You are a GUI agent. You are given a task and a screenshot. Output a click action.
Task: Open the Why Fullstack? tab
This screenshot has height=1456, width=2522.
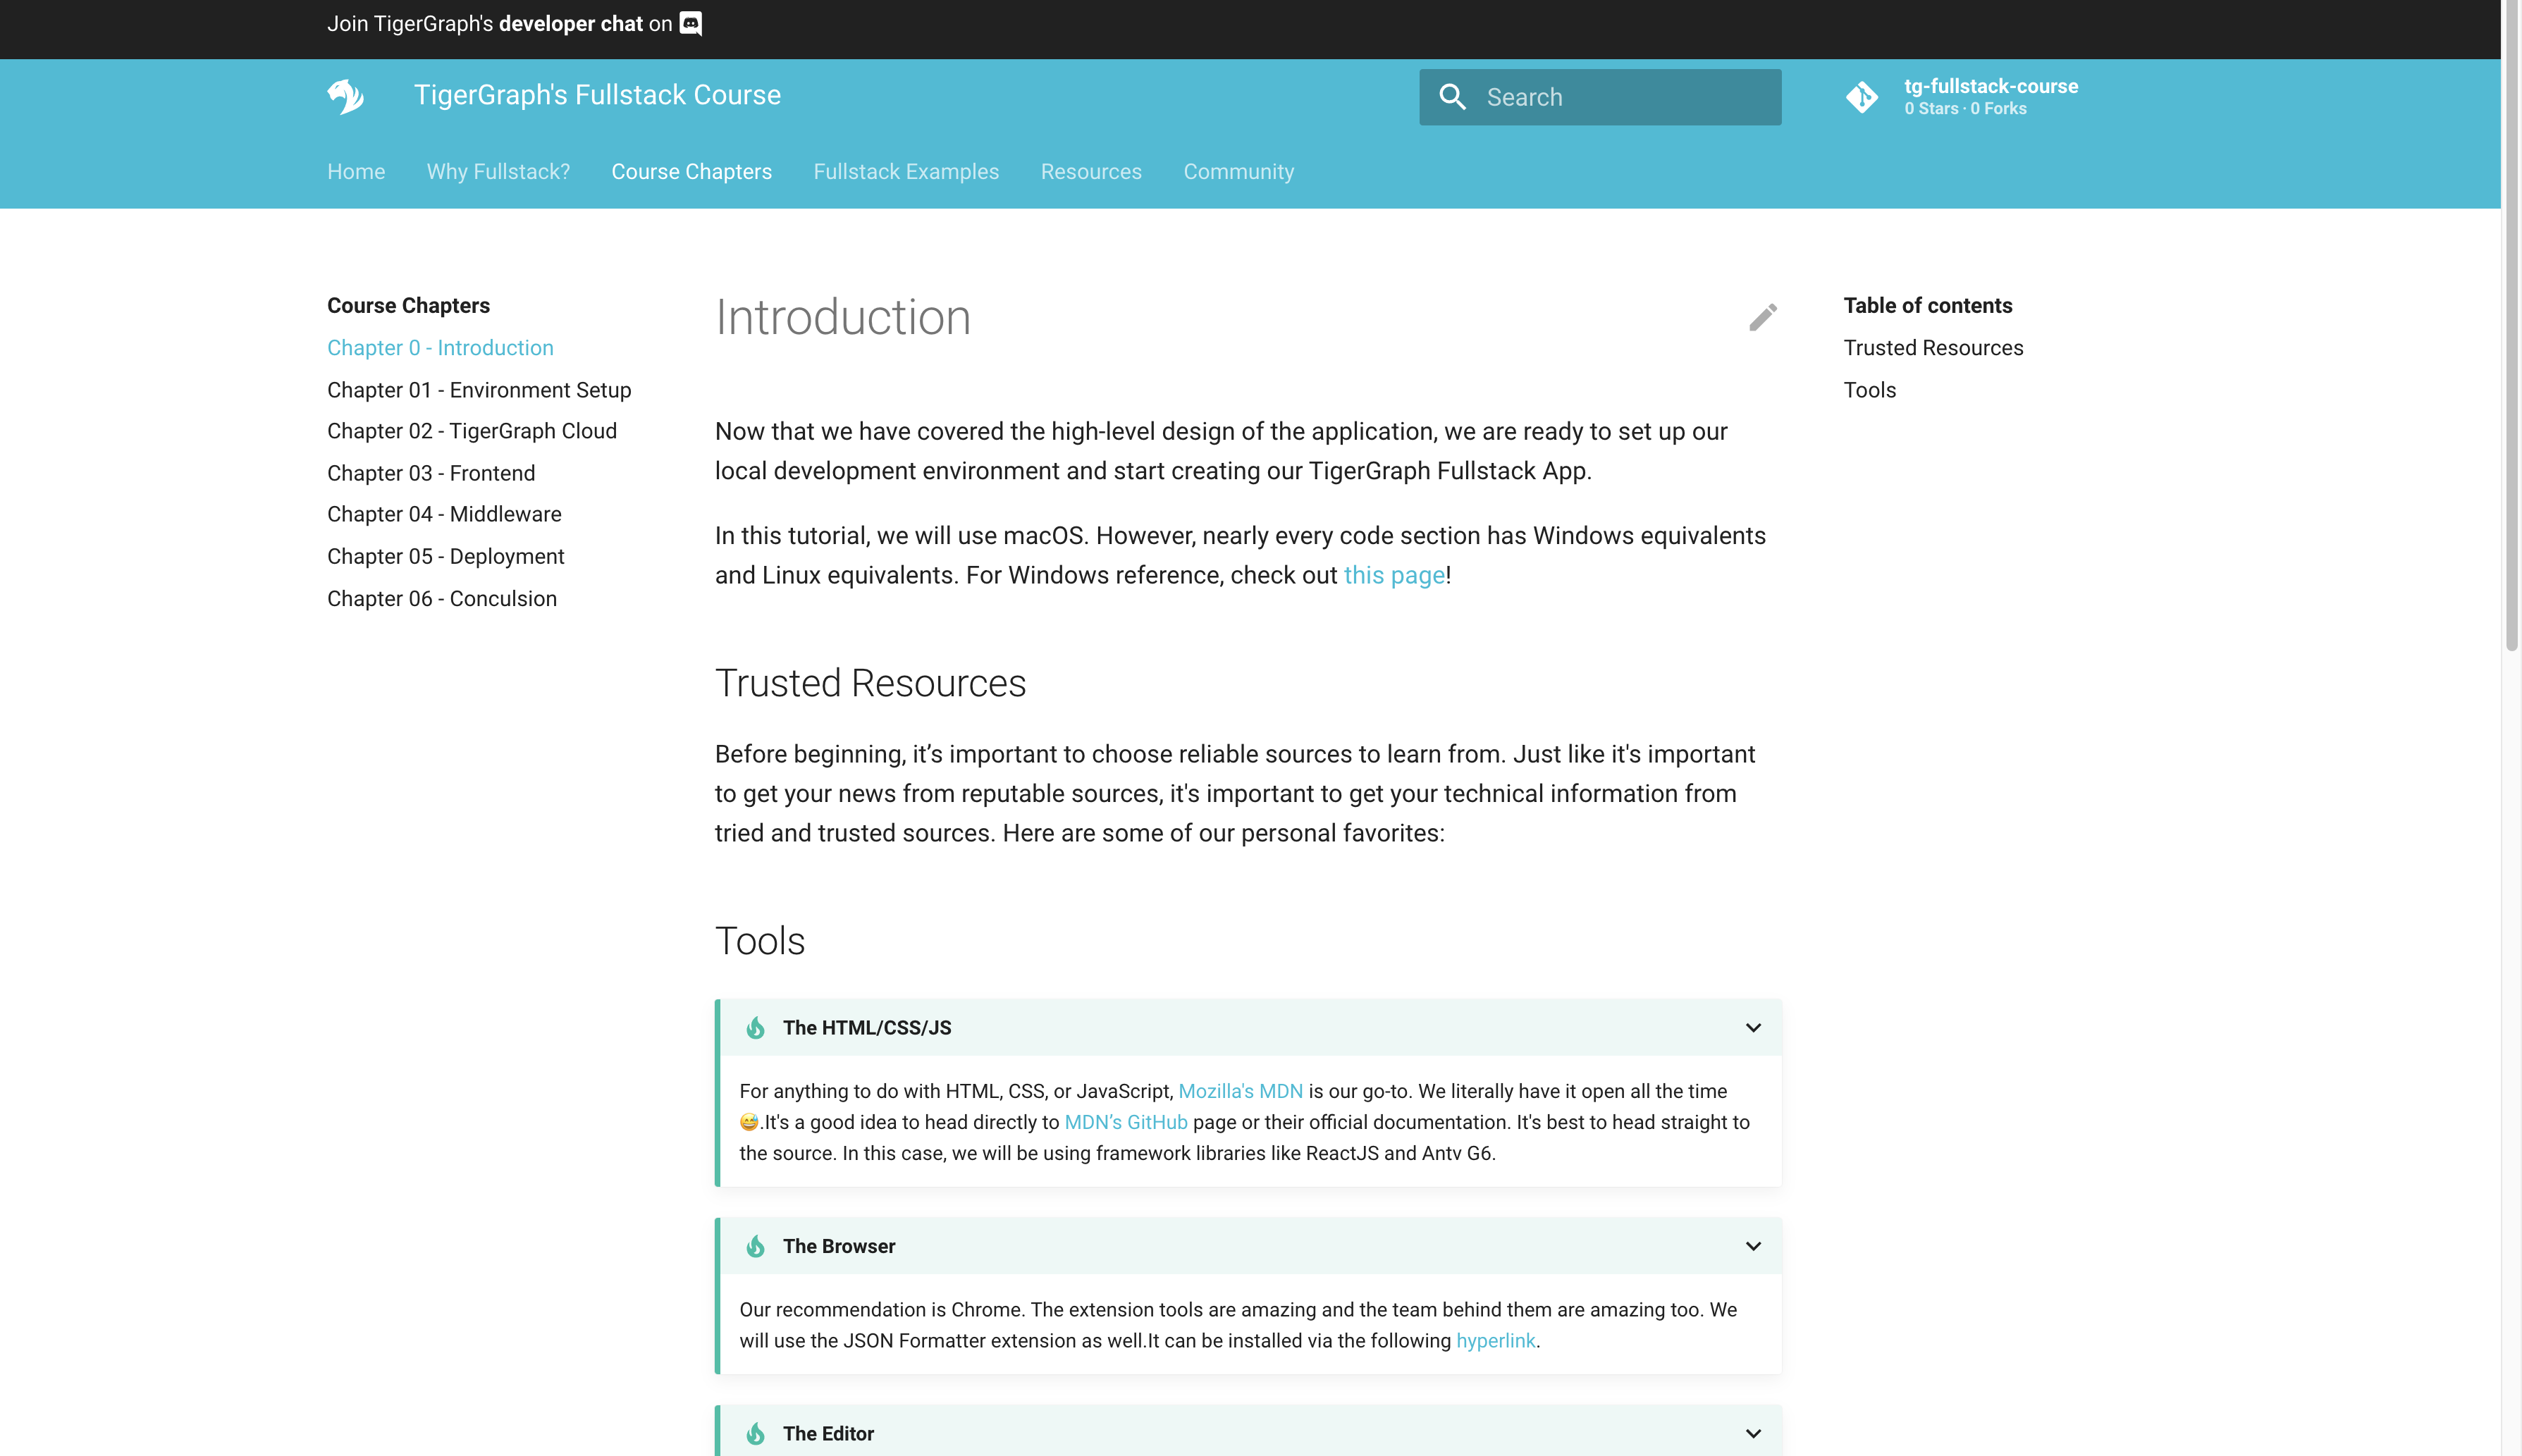[x=498, y=172]
